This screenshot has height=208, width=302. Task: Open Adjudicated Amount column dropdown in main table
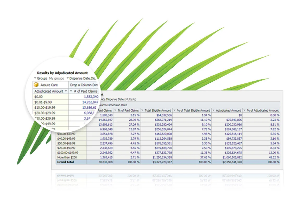213,110
